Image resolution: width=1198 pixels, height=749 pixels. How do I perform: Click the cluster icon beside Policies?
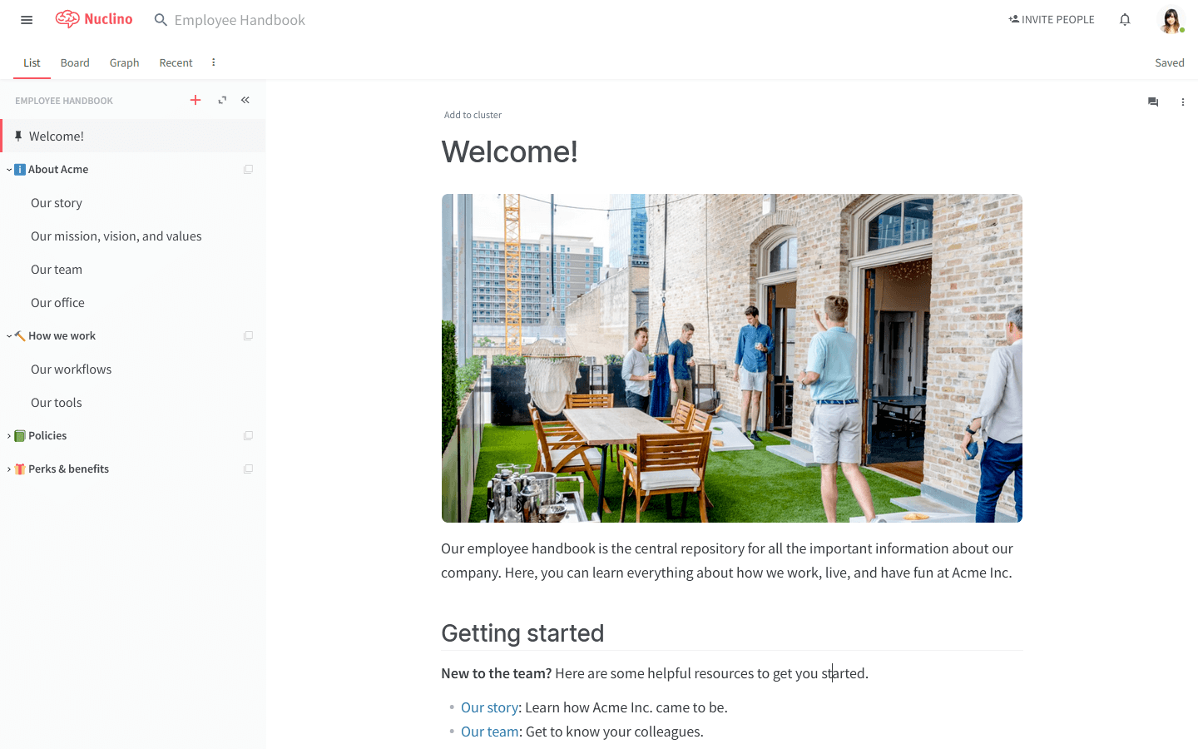click(x=248, y=435)
